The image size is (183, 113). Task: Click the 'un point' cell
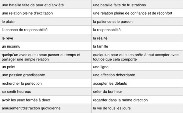(46, 67)
